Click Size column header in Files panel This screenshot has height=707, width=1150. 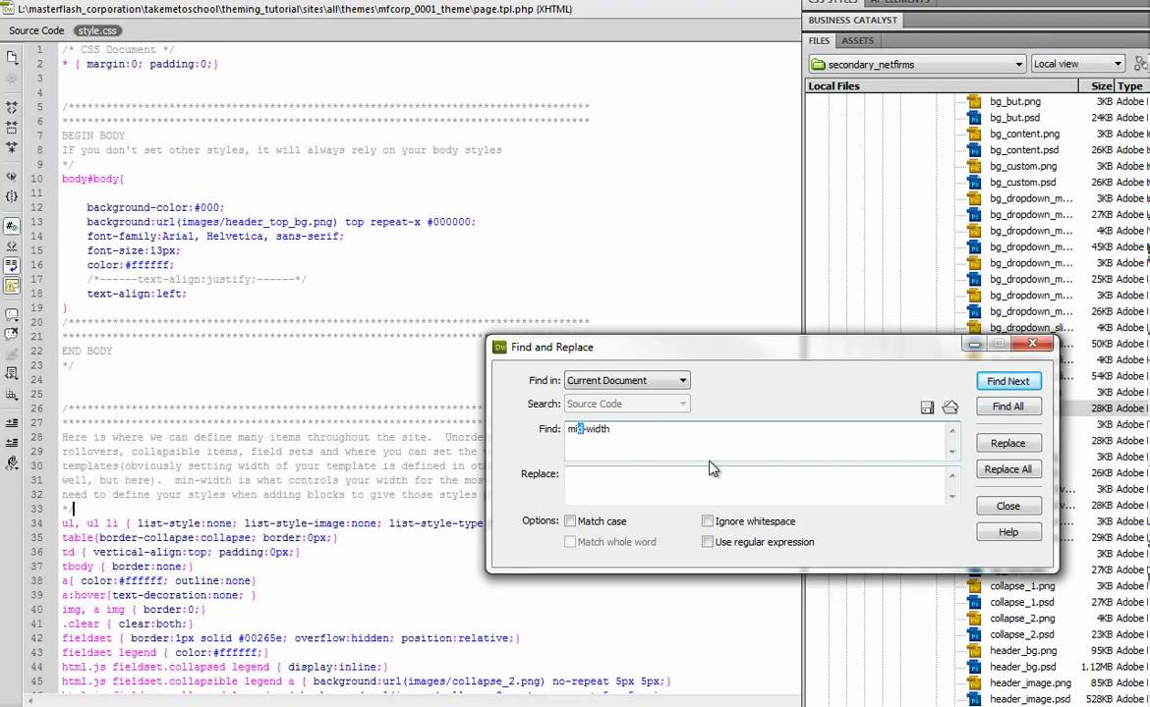pos(1096,85)
